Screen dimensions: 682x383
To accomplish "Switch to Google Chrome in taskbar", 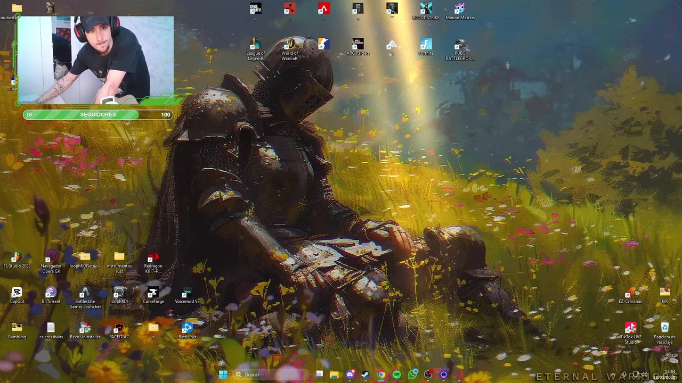I will [x=381, y=374].
